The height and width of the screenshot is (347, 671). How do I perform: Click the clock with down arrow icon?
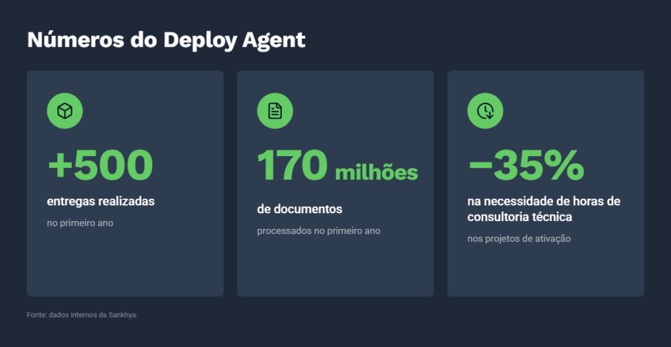pyautogui.click(x=485, y=111)
